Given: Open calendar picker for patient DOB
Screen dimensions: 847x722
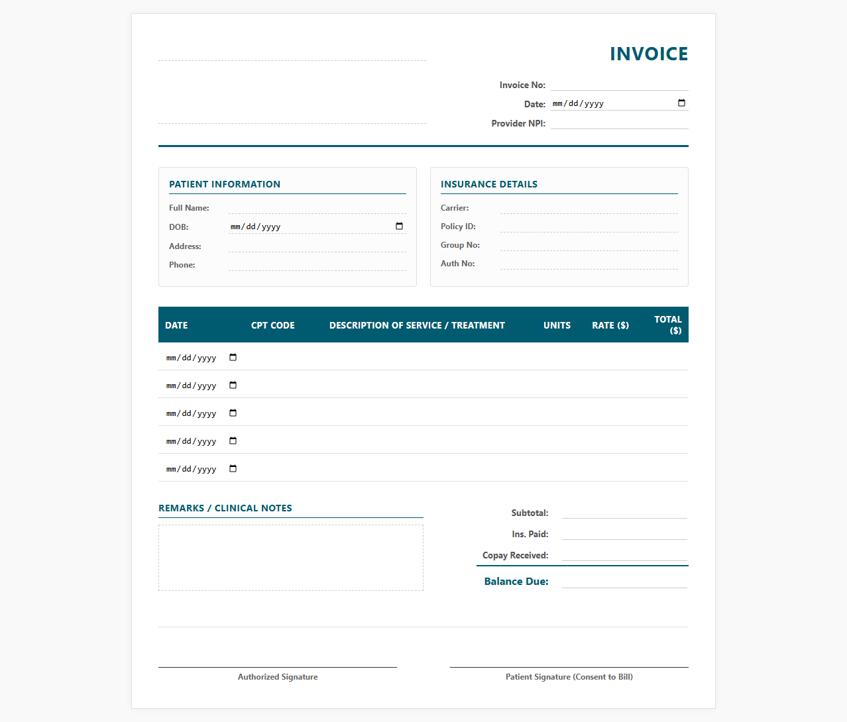Looking at the screenshot, I should (399, 226).
